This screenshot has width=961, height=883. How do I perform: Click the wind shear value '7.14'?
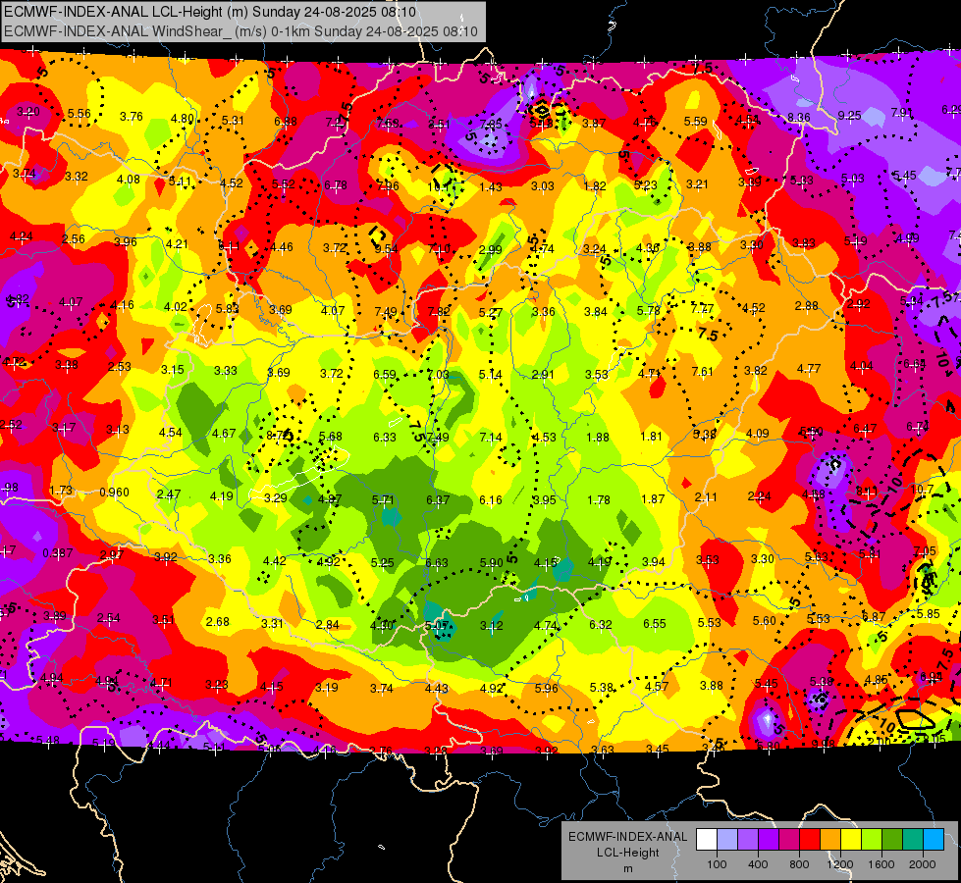[x=490, y=437]
